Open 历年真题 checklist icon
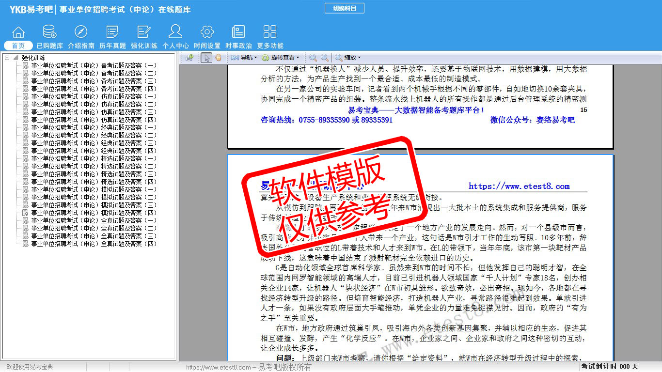Screen dimensions: 662x372 (112, 32)
